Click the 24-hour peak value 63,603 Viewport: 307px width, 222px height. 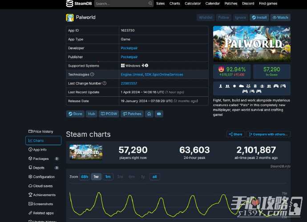point(194,150)
